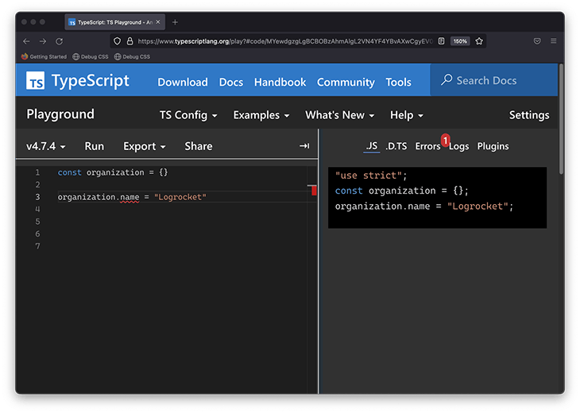Expand the Examples dropdown
The width and height of the screenshot is (580, 413).
(261, 115)
